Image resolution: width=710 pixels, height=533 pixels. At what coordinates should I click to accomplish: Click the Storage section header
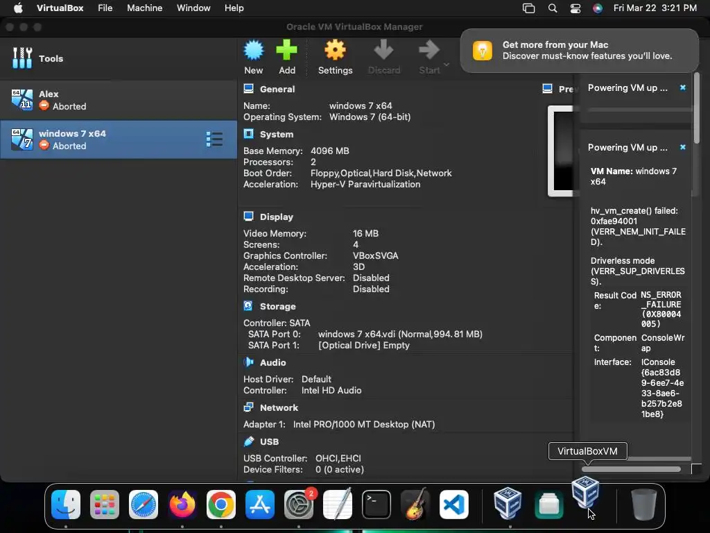277,307
